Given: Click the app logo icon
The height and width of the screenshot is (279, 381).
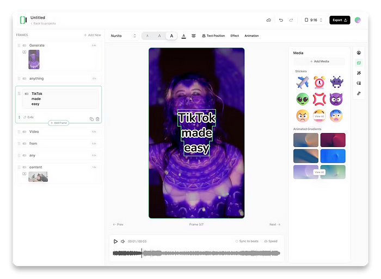Looking at the screenshot, I should (x=23, y=20).
